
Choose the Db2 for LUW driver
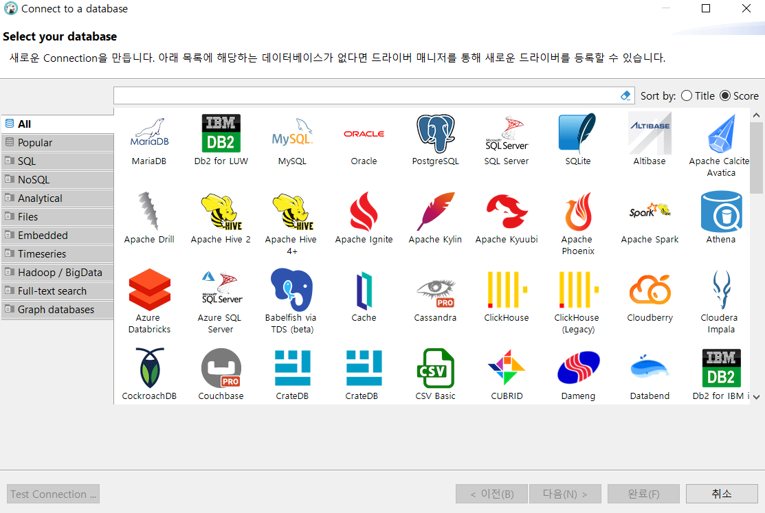(221, 133)
